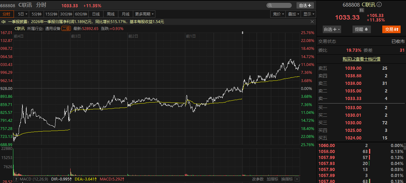406x183 pixels.
Task: Click the speaker icon on the announcement bar
Action: pos(4,22)
